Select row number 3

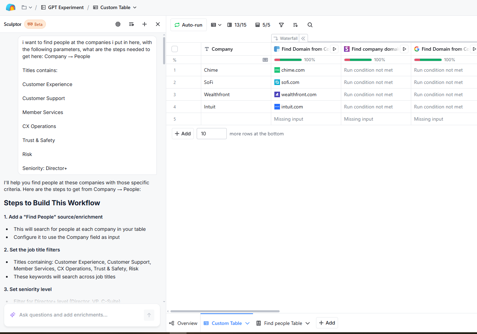click(175, 94)
